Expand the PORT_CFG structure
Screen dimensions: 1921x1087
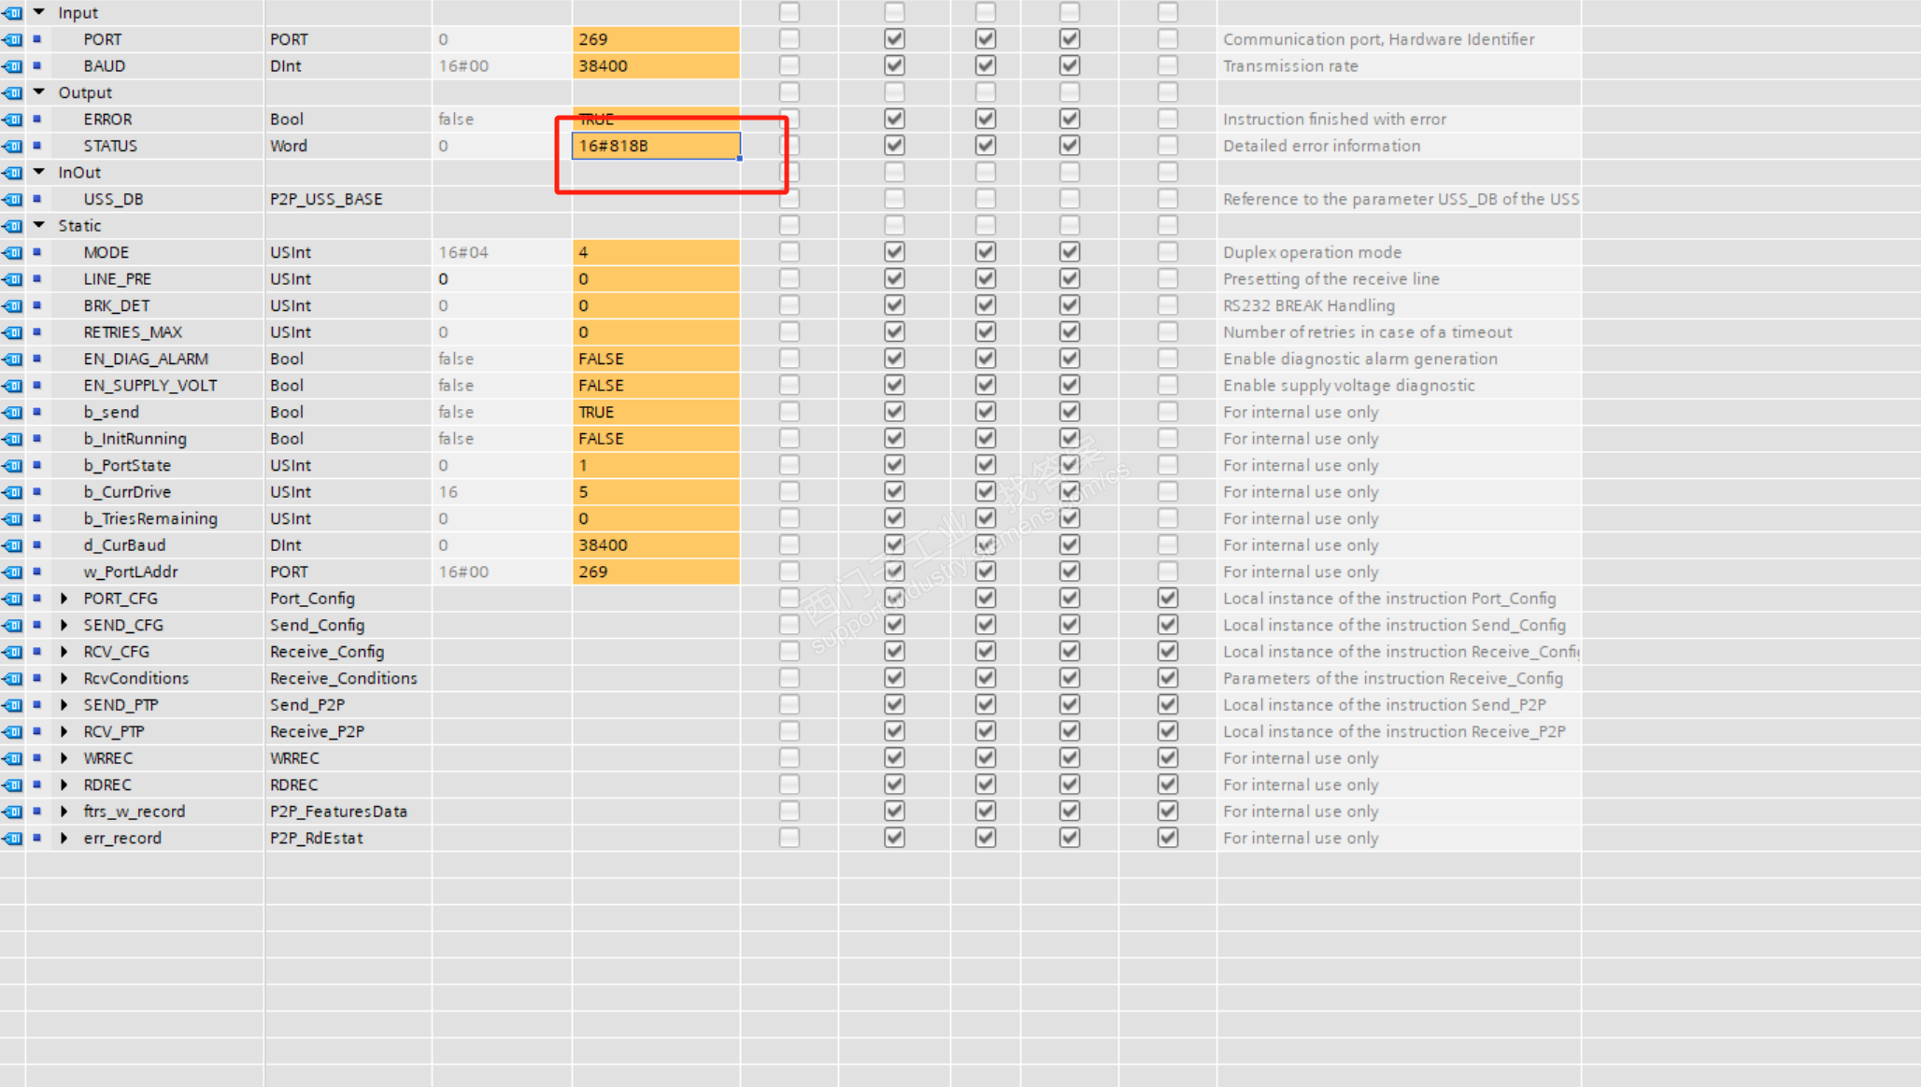coord(64,599)
